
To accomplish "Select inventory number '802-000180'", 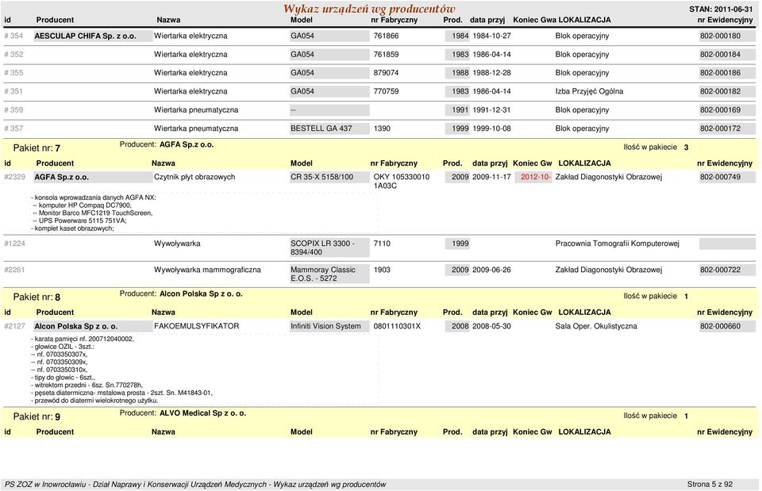I will pos(720,36).
